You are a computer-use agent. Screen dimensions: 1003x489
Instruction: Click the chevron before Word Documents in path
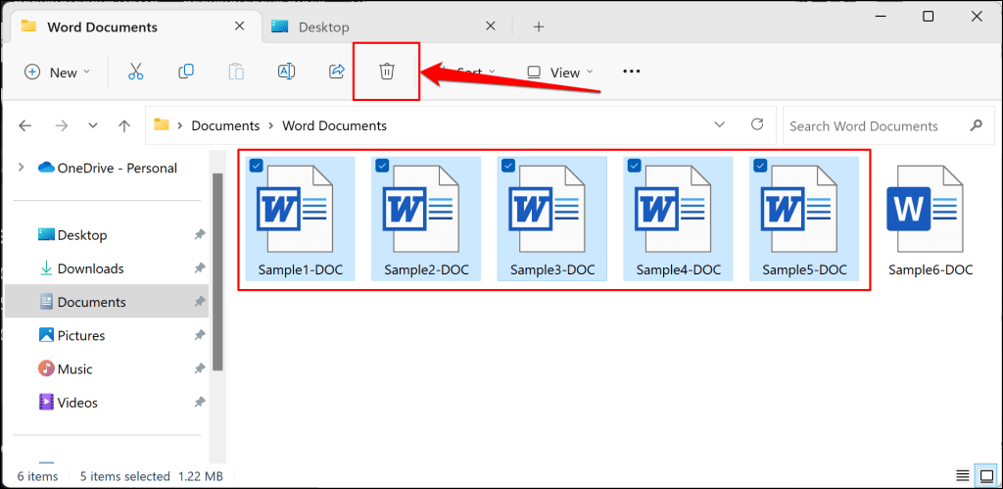pos(271,126)
